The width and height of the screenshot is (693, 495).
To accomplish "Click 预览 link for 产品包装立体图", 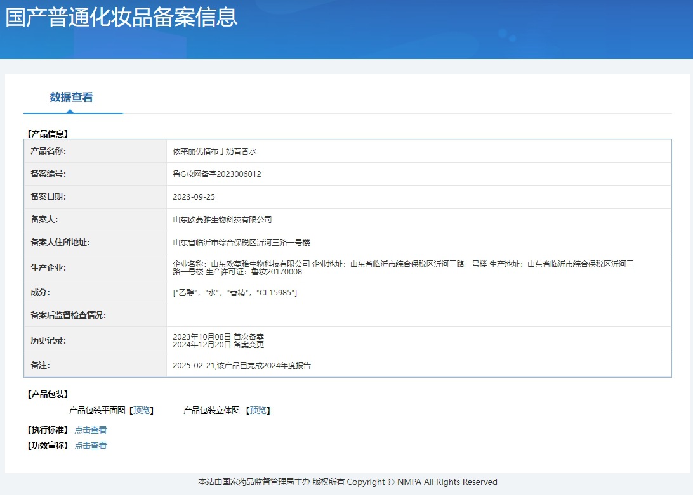I will click(x=258, y=410).
